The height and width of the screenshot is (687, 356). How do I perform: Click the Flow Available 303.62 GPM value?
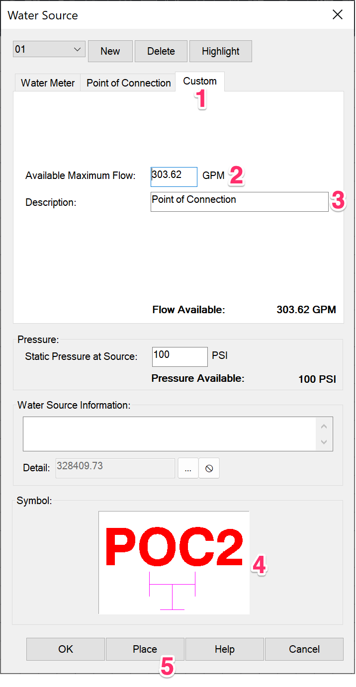306,310
